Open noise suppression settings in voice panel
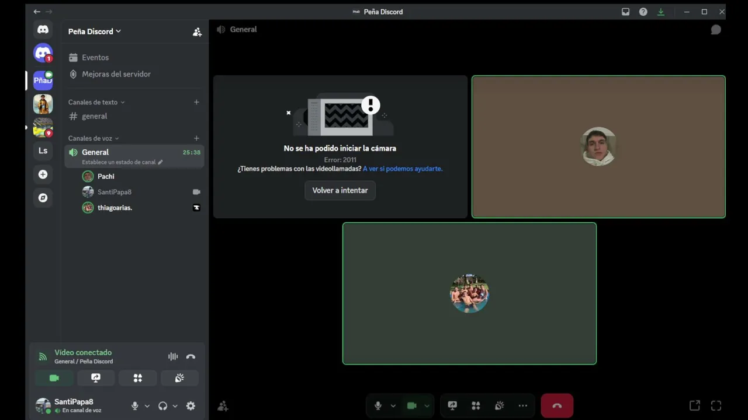Viewport: 748px width, 420px height. pos(173,356)
